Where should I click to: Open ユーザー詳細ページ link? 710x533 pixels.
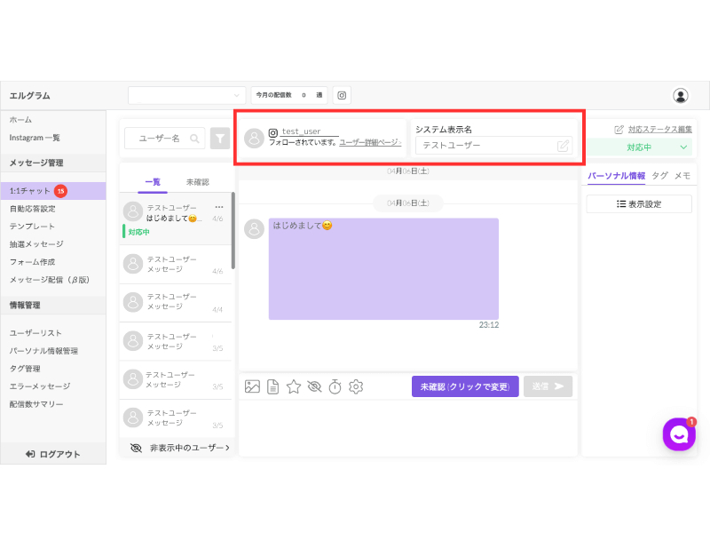coord(370,142)
